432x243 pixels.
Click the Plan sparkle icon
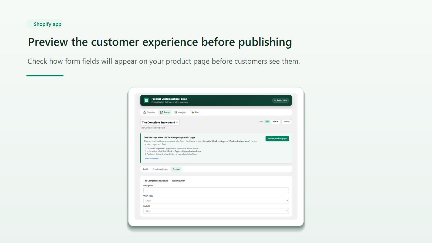[x=193, y=112]
